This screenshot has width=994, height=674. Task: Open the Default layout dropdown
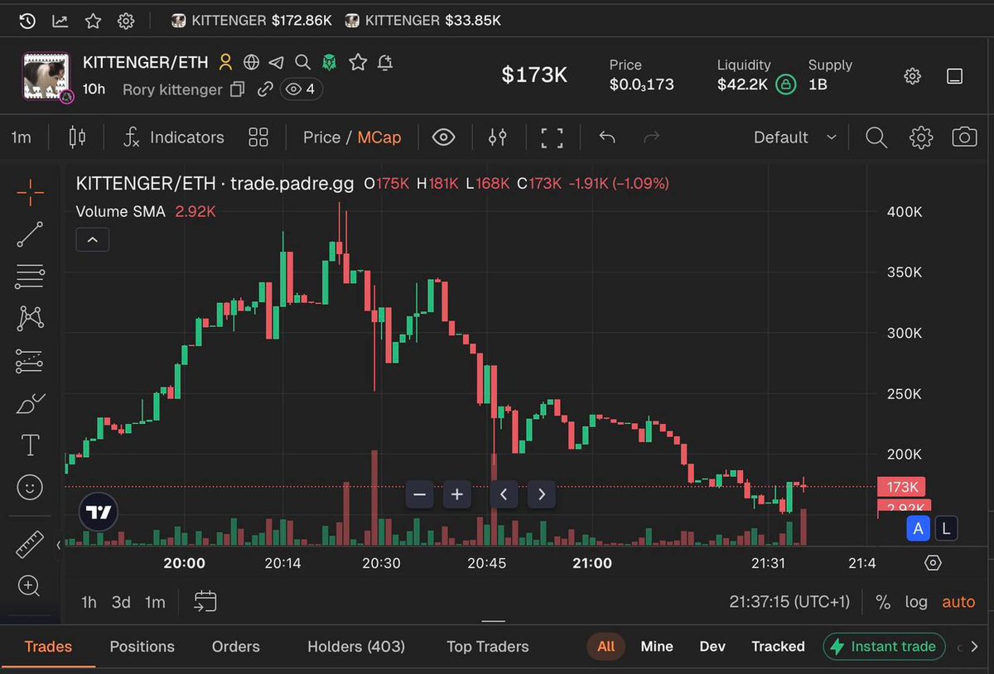(x=795, y=137)
